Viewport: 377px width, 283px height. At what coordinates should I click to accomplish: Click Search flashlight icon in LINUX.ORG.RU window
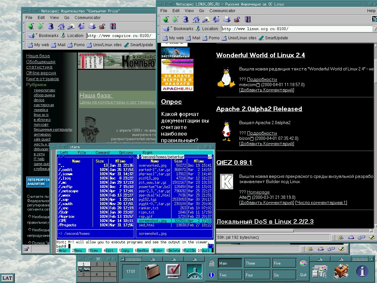(x=206, y=19)
